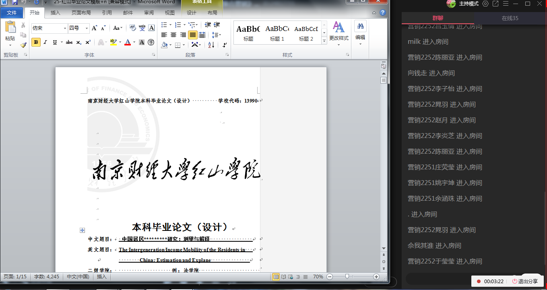The height and width of the screenshot is (290, 547).
Task: Apply strikethrough with the abc icon
Action: (x=69, y=42)
